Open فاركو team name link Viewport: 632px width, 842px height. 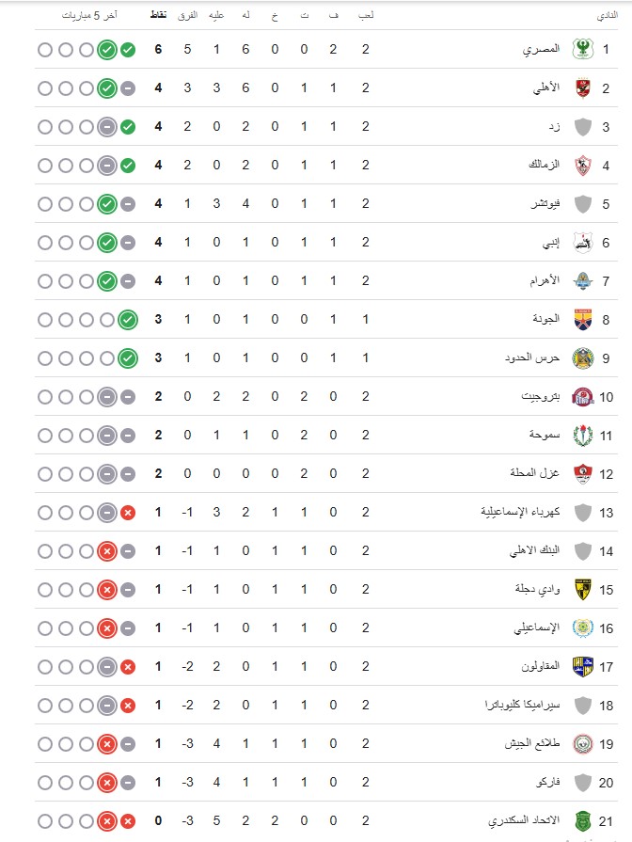(x=548, y=783)
